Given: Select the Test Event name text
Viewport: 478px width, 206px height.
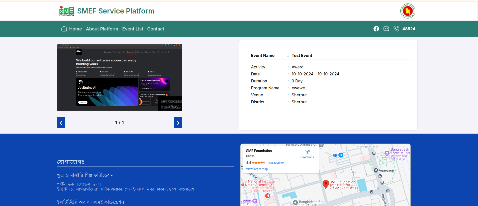Looking at the screenshot, I should (x=302, y=55).
